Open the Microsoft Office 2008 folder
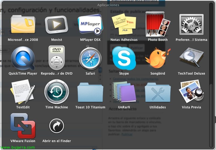Screen dimensions: 216x150 tap(23, 25)
